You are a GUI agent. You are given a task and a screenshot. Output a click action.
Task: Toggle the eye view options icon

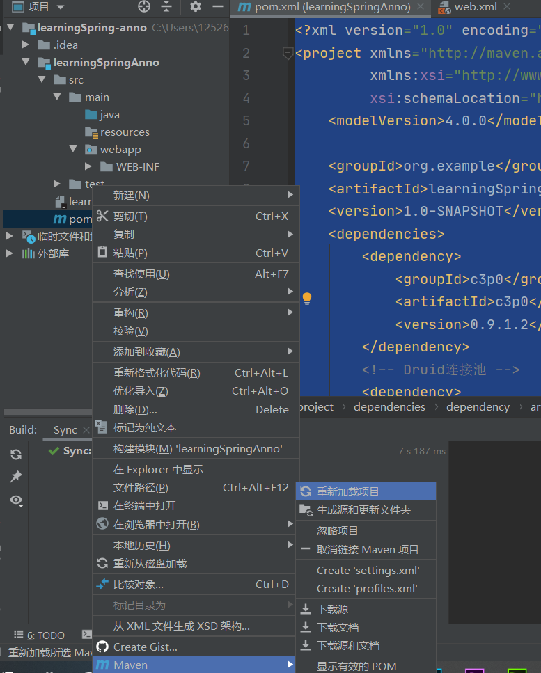pos(17,500)
